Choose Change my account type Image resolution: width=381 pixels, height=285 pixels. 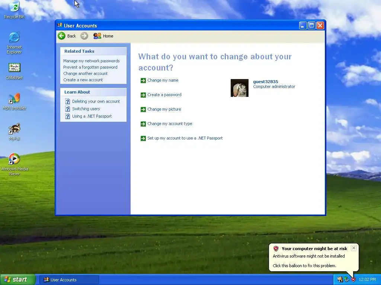point(170,124)
